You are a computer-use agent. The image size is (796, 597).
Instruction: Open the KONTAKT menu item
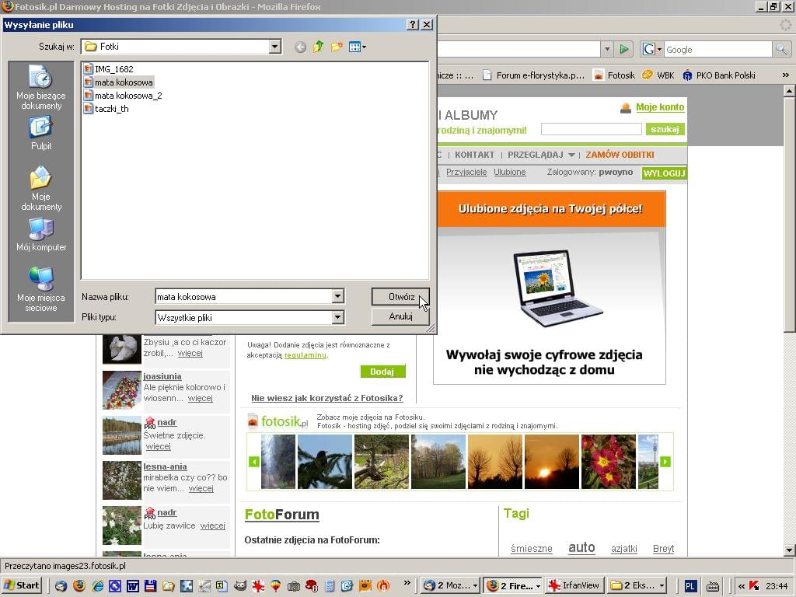click(475, 155)
